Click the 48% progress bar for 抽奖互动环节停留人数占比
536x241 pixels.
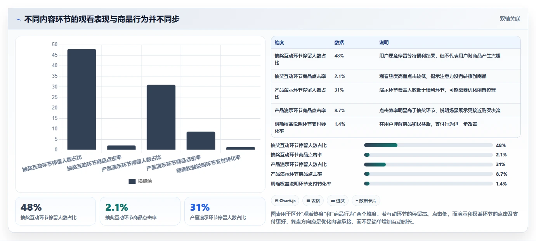tap(428, 145)
